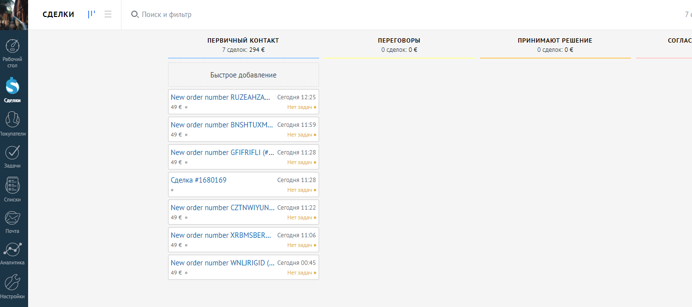Open the Настройки settings wrench icon
This screenshot has height=307, width=692.
coord(12,283)
